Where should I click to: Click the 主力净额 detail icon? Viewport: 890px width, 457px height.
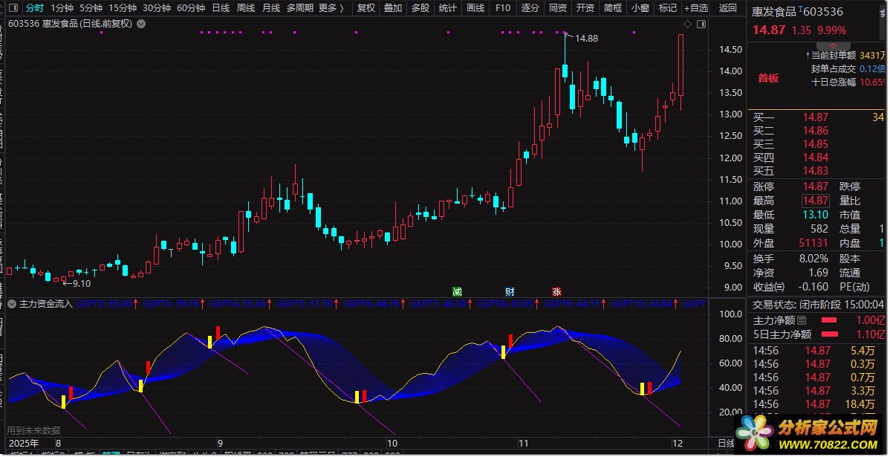801,321
